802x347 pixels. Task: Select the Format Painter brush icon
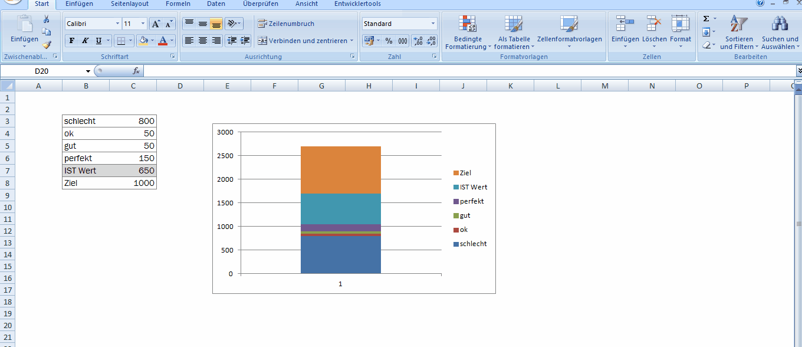47,44
